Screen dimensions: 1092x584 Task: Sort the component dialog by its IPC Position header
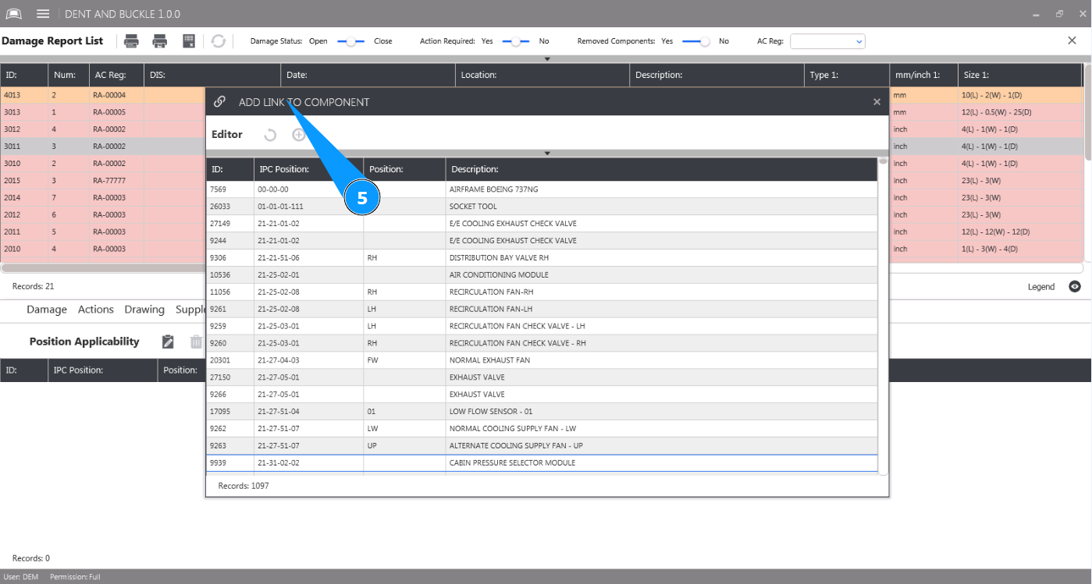pos(308,169)
